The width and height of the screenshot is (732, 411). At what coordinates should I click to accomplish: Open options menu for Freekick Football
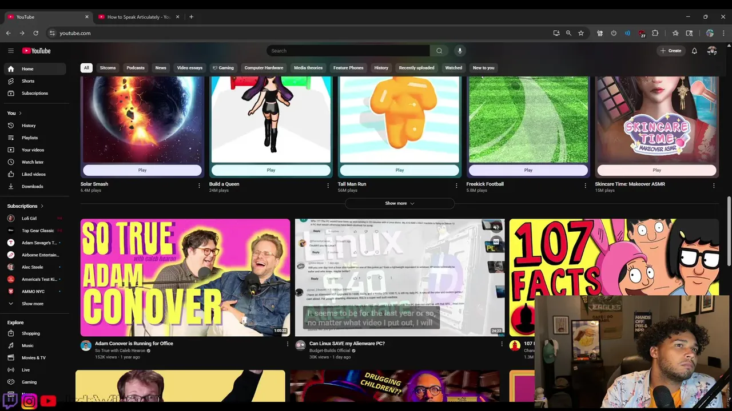(585, 186)
